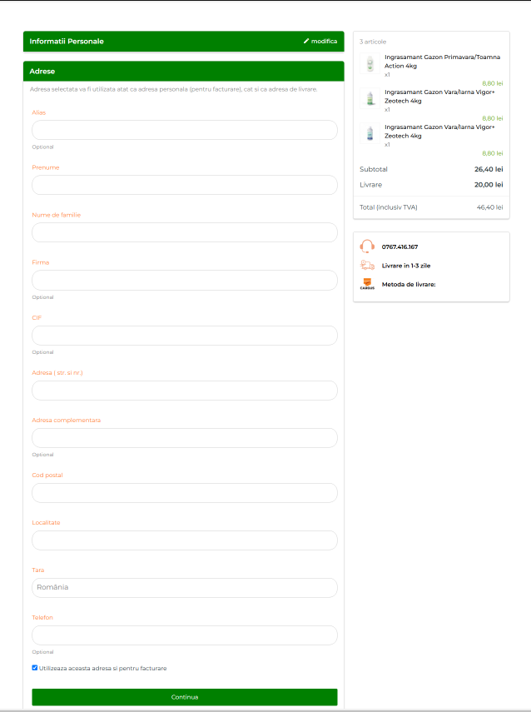Open Ingrasamant Gazon Primavara/Toamna Action 4kg product
Viewport: 531px width, 712px height.
coord(443,62)
